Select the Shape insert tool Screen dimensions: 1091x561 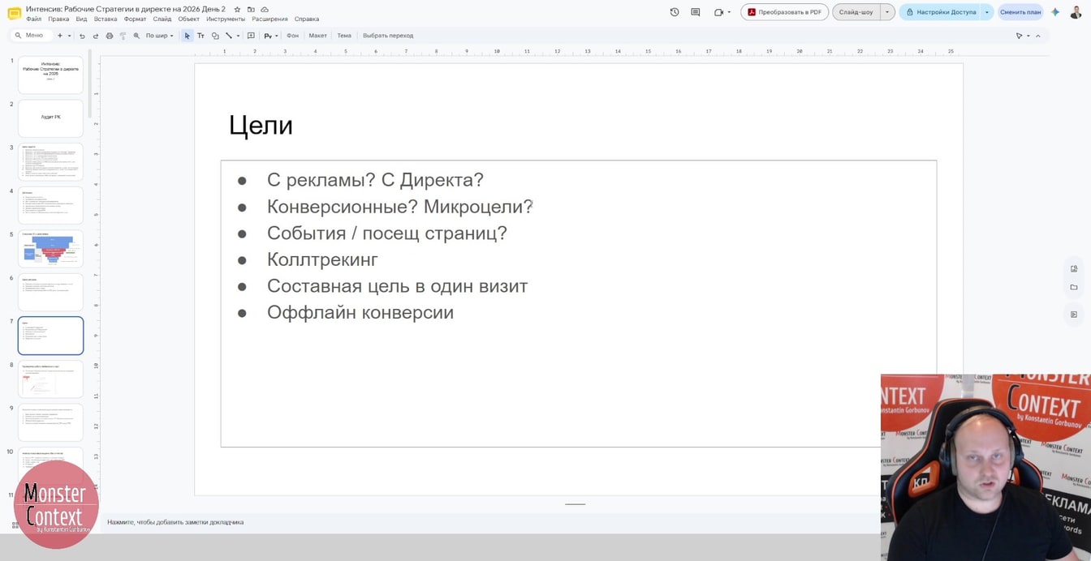pos(215,36)
